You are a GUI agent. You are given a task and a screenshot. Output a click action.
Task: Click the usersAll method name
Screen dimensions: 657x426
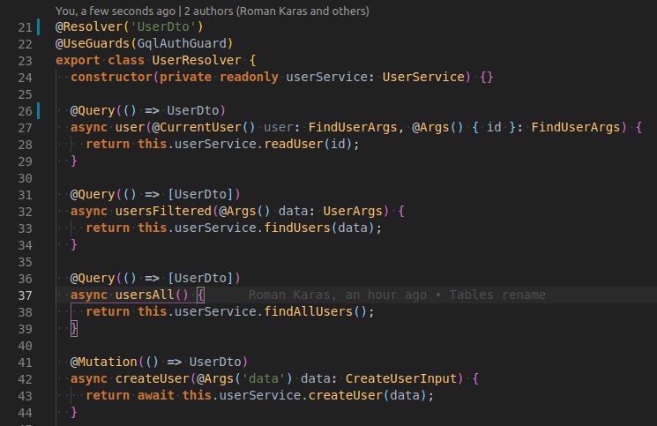[145, 295]
